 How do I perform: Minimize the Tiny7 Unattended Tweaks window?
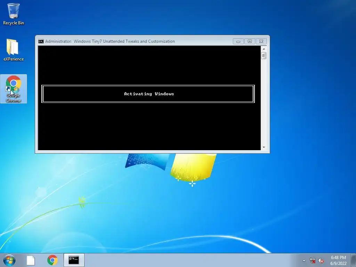(x=238, y=41)
